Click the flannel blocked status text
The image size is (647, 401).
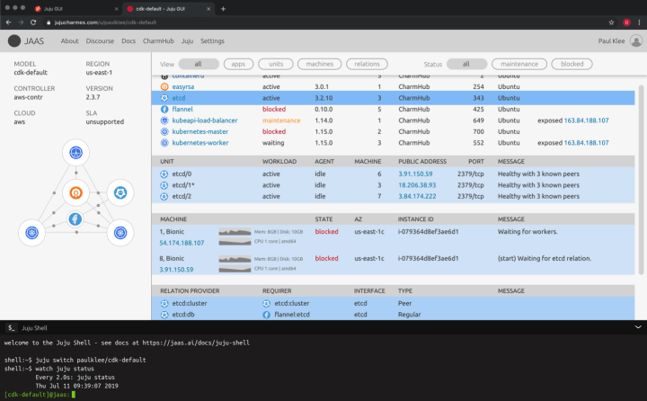274,109
